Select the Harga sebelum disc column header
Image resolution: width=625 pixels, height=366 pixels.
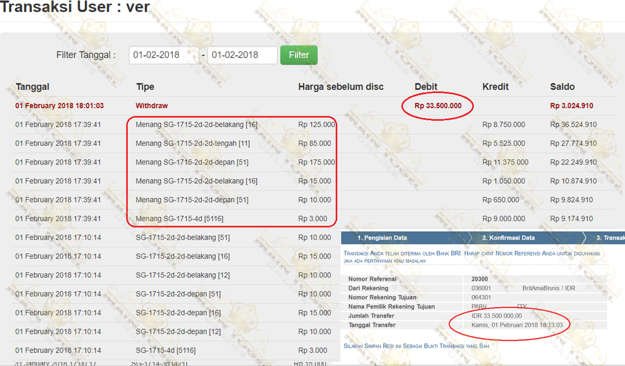tap(340, 87)
